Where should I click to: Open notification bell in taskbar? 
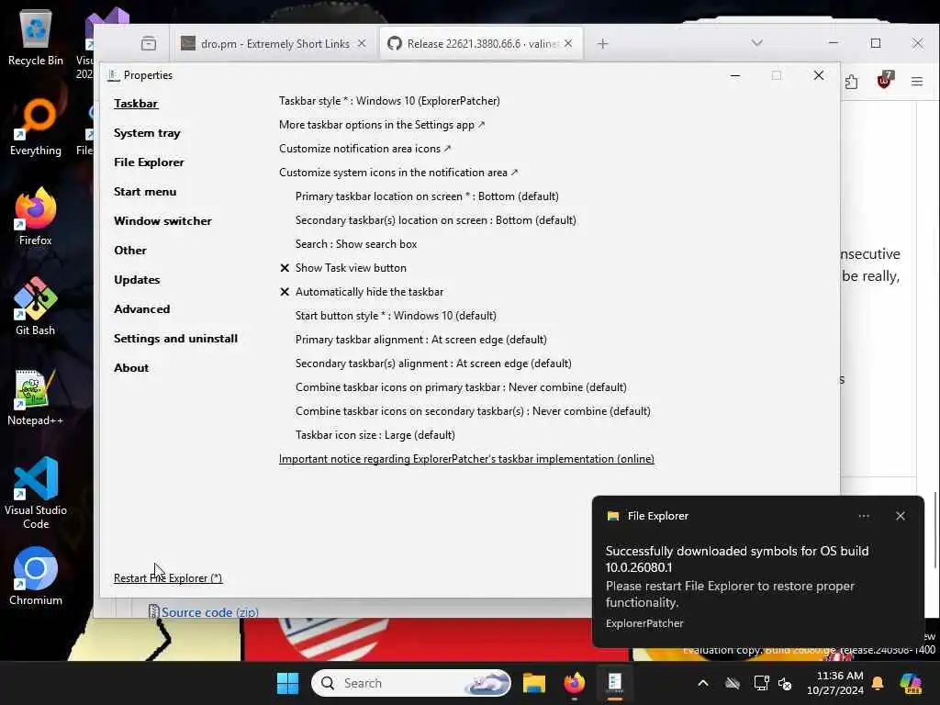click(x=878, y=683)
